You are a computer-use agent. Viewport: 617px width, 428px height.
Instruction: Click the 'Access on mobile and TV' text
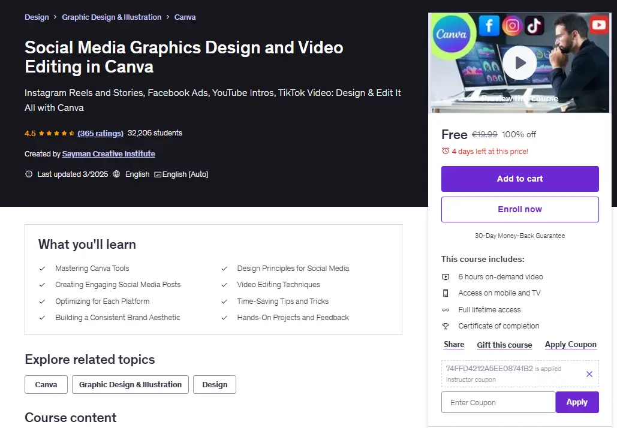coord(499,293)
